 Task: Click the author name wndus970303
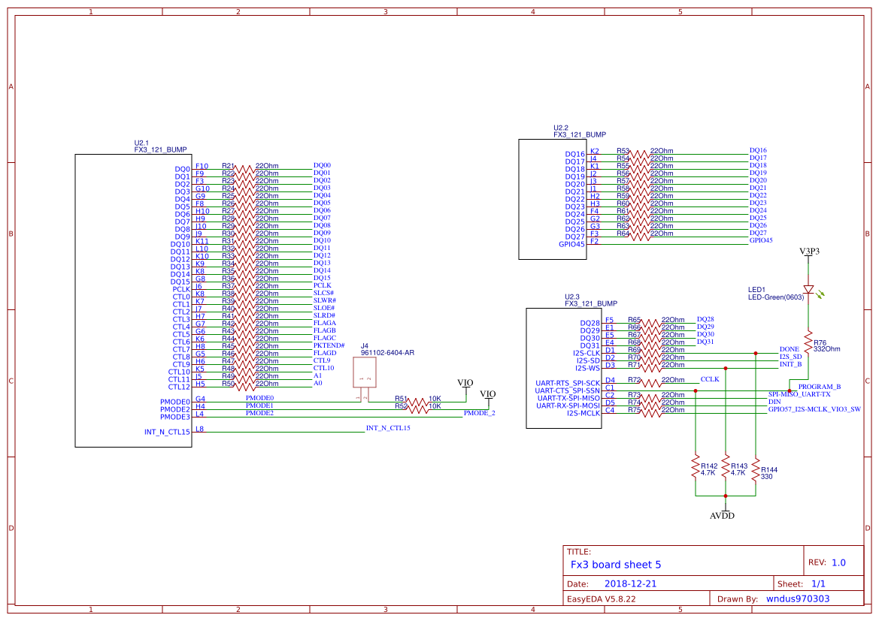pyautogui.click(x=798, y=598)
